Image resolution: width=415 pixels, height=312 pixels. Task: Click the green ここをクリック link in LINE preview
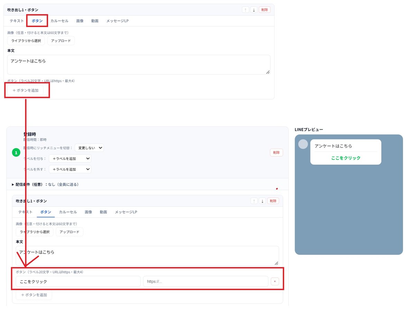point(346,158)
